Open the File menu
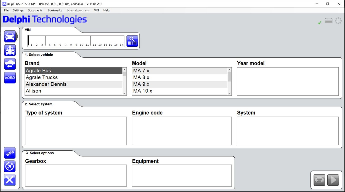The image size is (345, 192). pyautogui.click(x=6, y=10)
